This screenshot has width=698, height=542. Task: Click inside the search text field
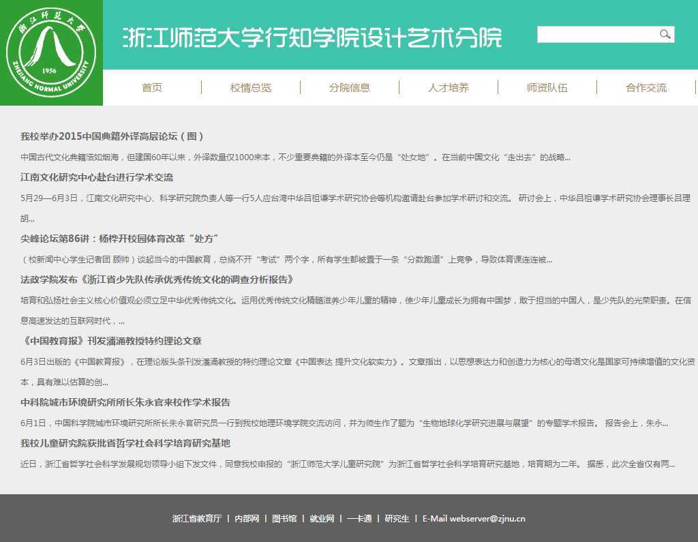pos(596,35)
